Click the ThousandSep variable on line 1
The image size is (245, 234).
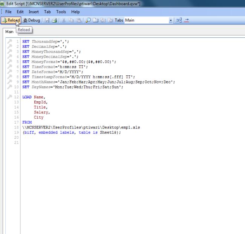click(45, 41)
